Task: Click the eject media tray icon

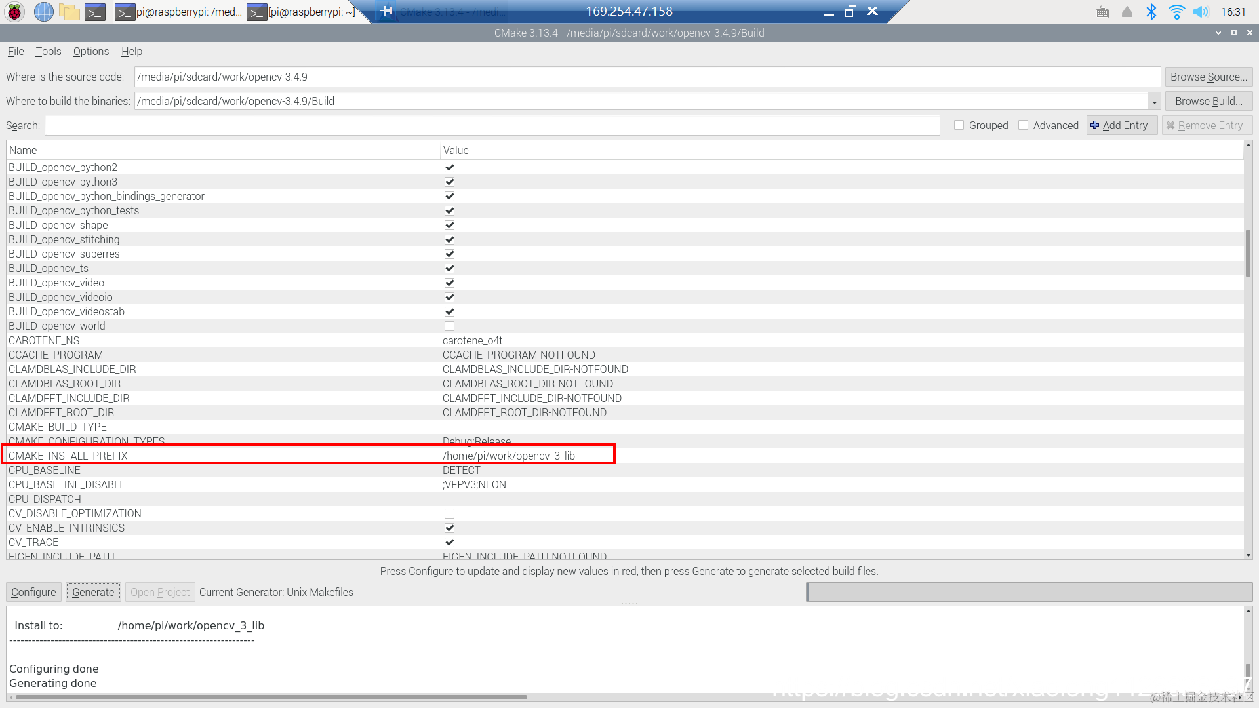Action: pos(1127,11)
